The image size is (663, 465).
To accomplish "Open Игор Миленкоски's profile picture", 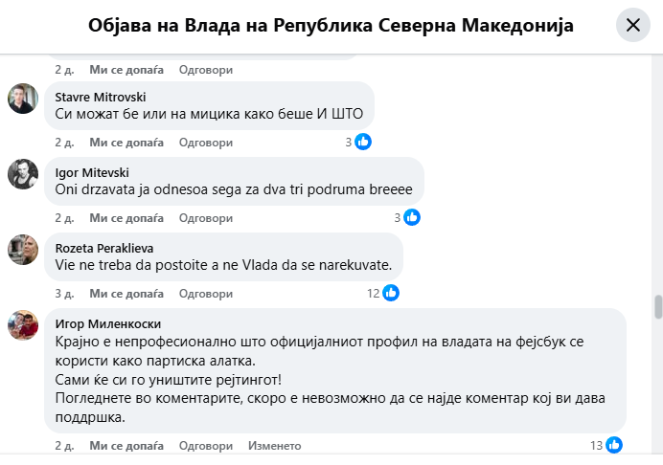I will (x=23, y=325).
